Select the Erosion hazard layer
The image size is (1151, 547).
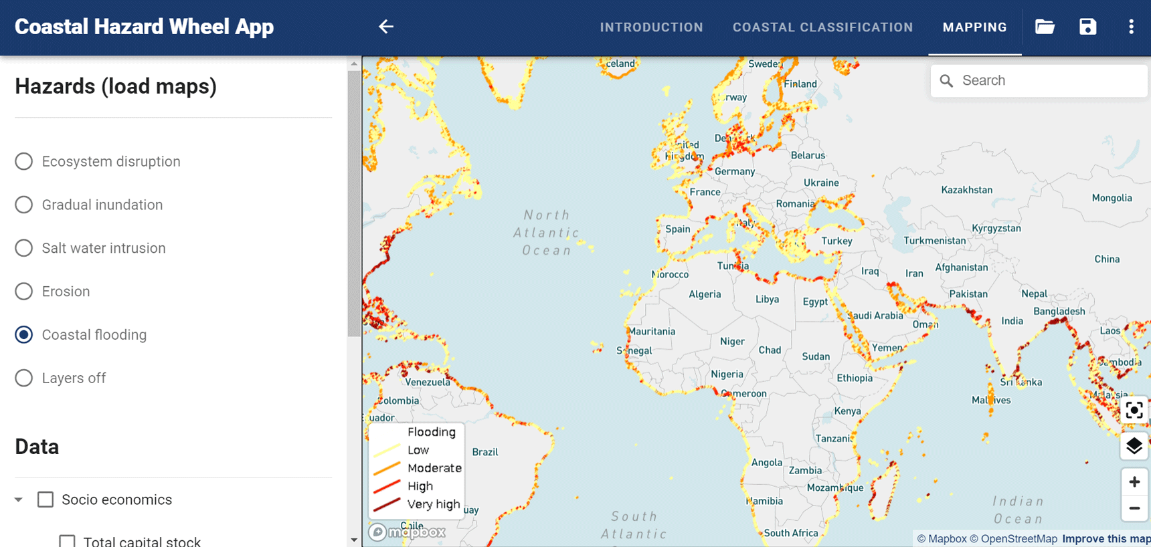[24, 292]
